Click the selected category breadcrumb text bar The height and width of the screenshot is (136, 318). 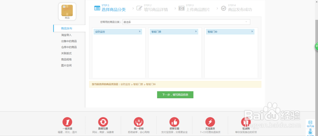[x=175, y=84]
